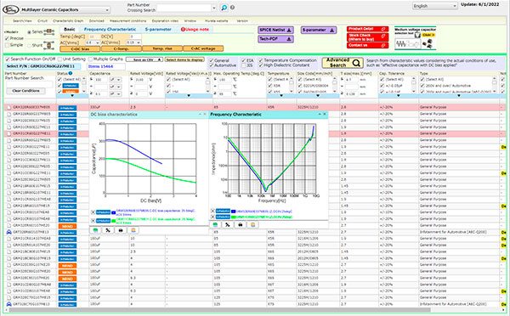510x316 pixels.
Task: Click the C-AC voltage button
Action: [x=203, y=48]
